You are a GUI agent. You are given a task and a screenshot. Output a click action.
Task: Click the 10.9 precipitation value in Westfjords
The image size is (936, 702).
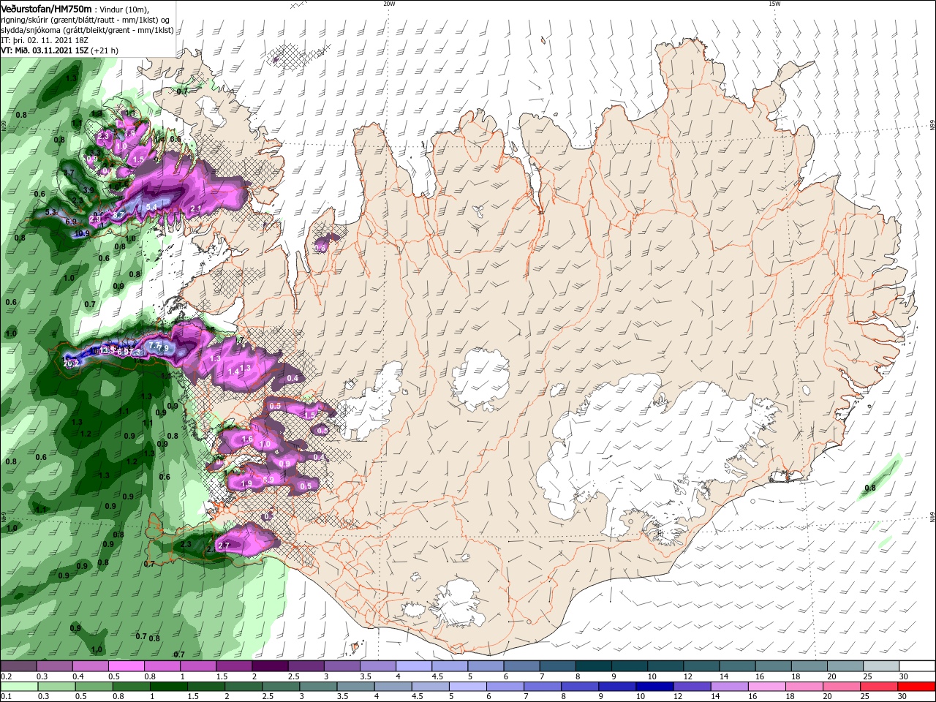tap(82, 234)
